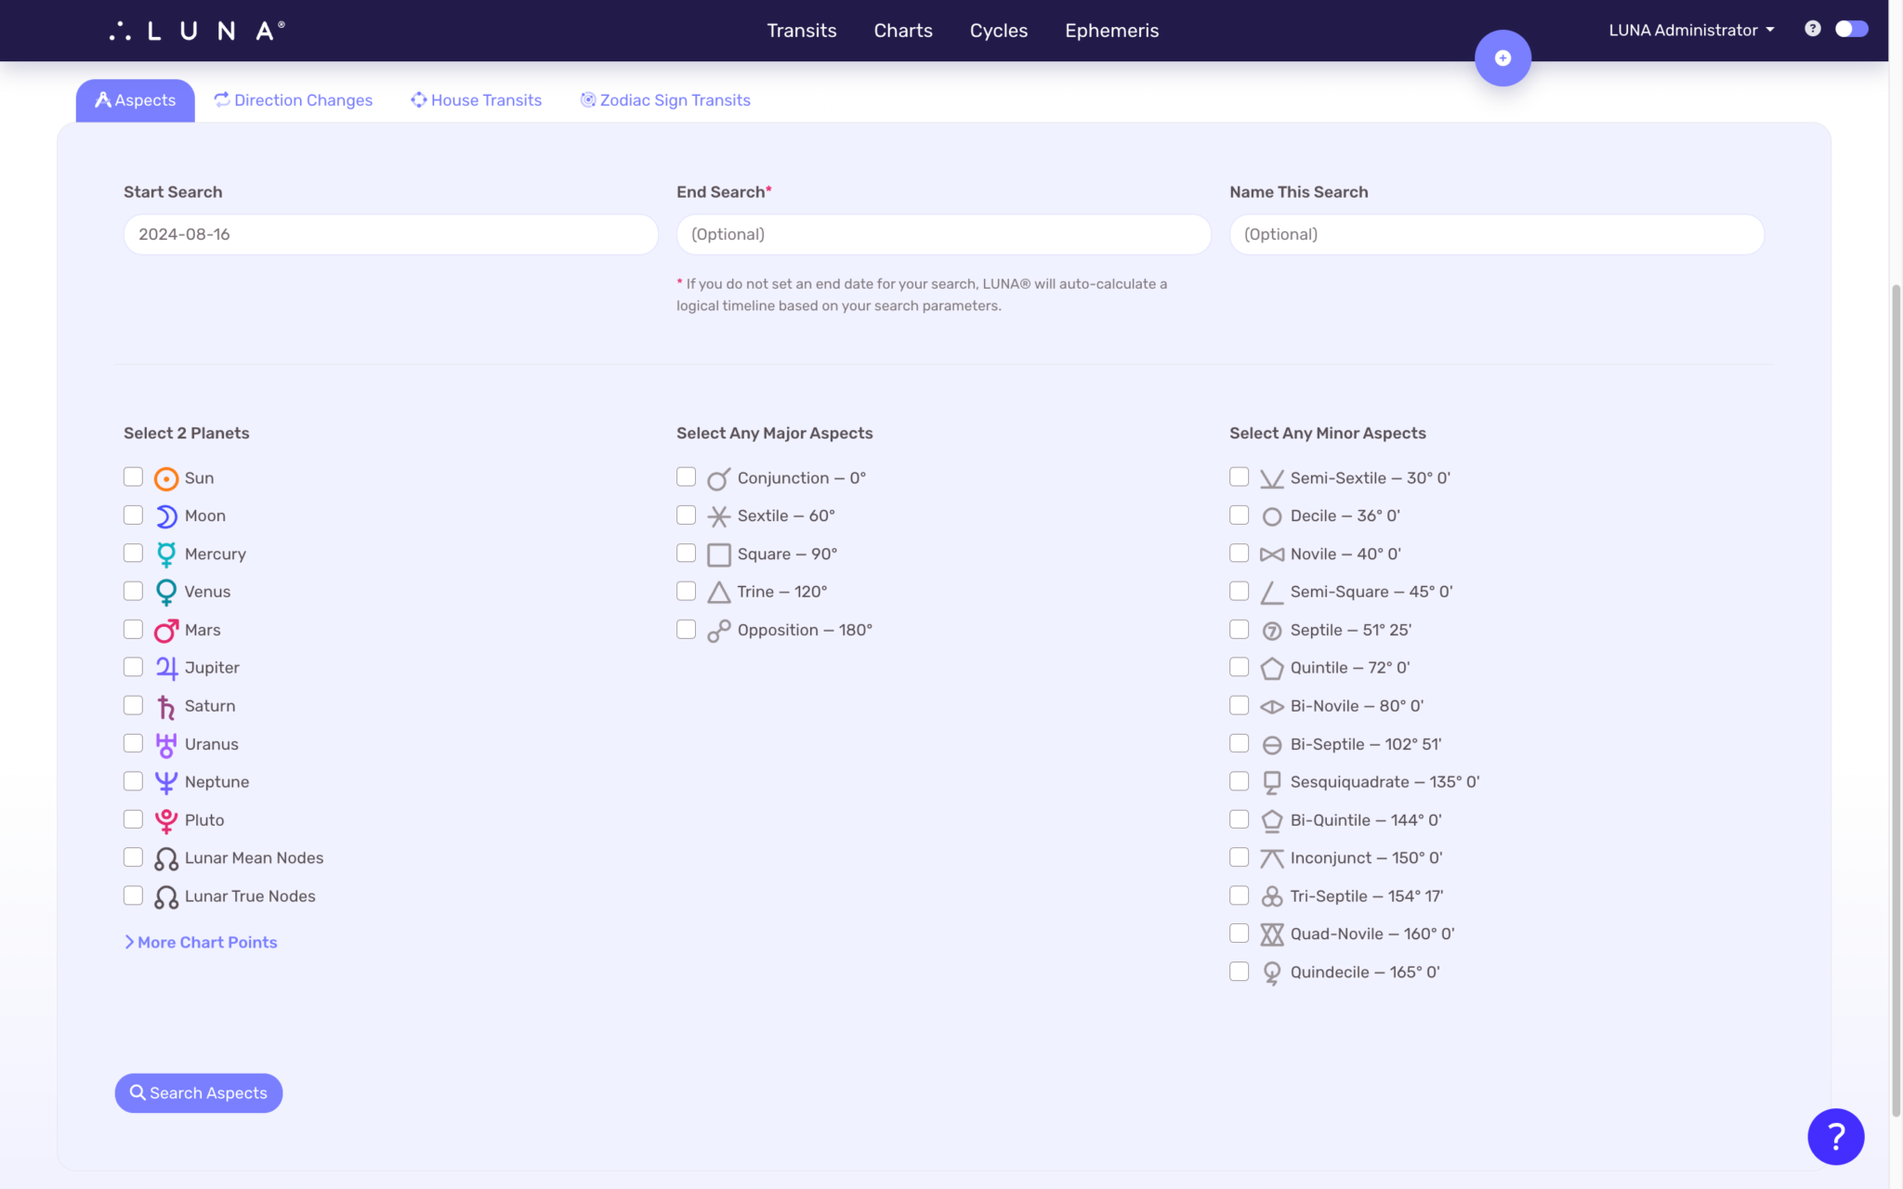Click the Sun planet symbol icon
Image resolution: width=1903 pixels, height=1189 pixels.
[165, 477]
